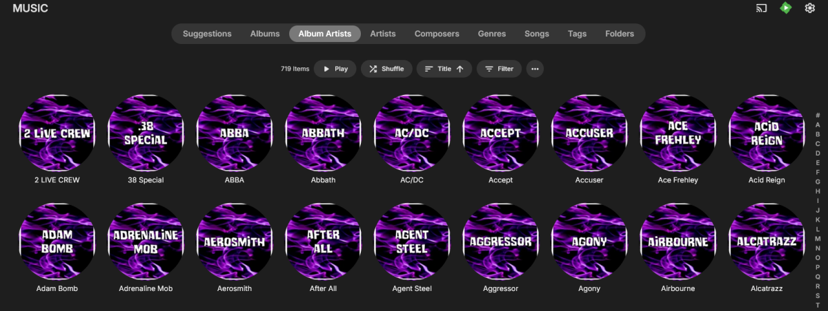Open the Abbath artist thumbnail
828x311 pixels.
click(323, 132)
